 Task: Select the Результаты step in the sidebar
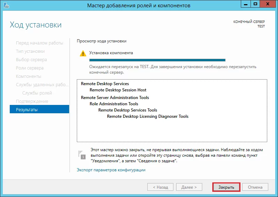point(27,109)
